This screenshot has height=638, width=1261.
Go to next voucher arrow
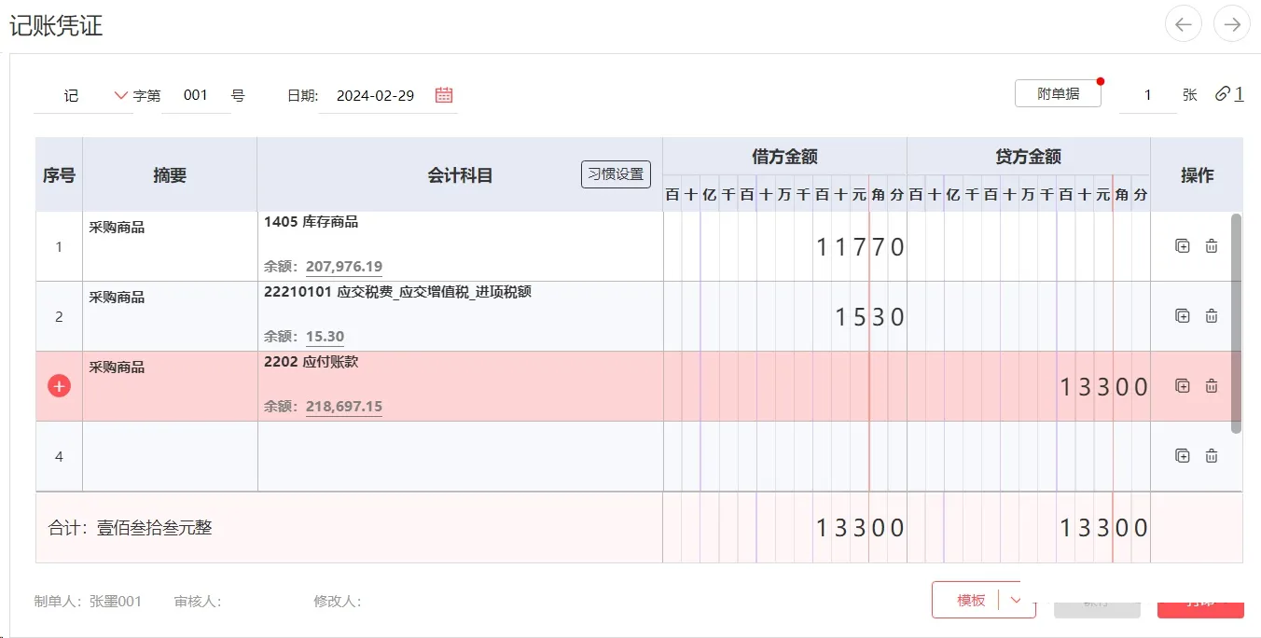pyautogui.click(x=1232, y=24)
